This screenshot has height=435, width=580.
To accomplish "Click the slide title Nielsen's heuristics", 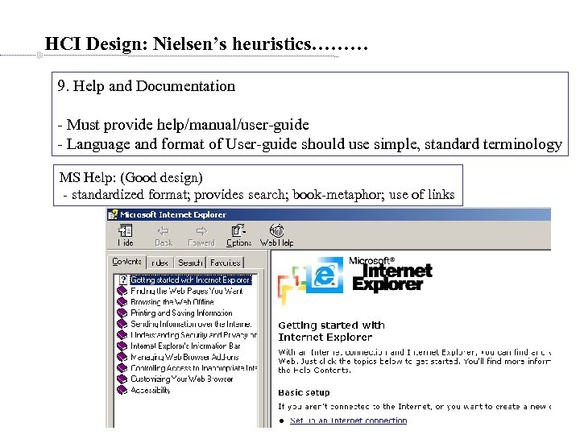I will (206, 43).
